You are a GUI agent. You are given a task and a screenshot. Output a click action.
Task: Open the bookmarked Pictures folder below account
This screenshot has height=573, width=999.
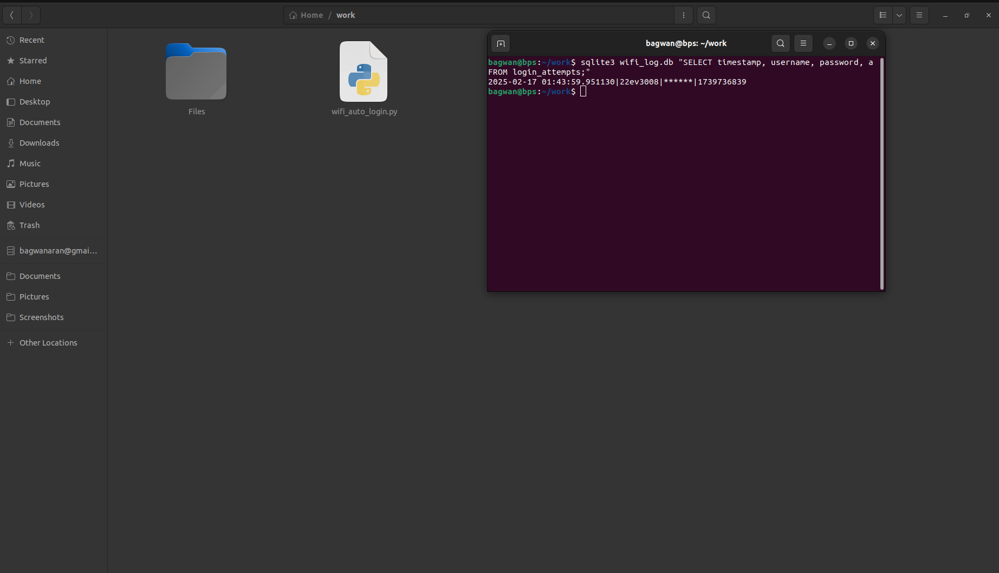54,297
